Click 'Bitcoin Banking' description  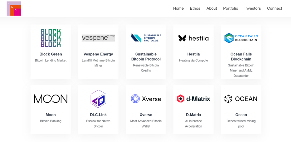pyautogui.click(x=51, y=121)
